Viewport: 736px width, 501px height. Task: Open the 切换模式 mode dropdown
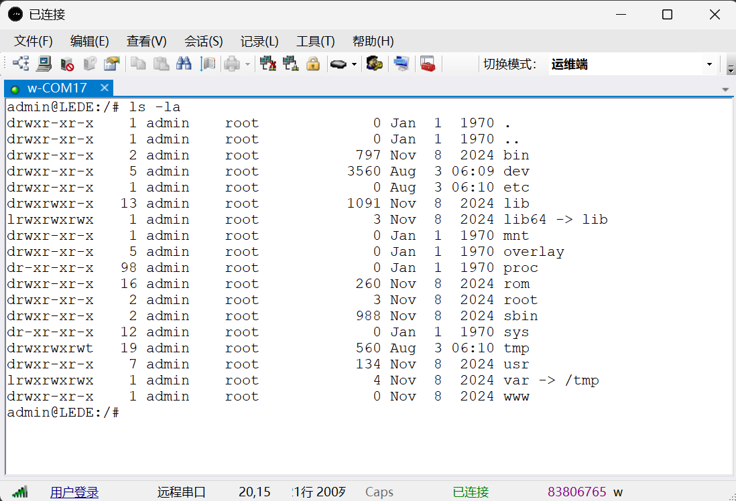click(709, 65)
